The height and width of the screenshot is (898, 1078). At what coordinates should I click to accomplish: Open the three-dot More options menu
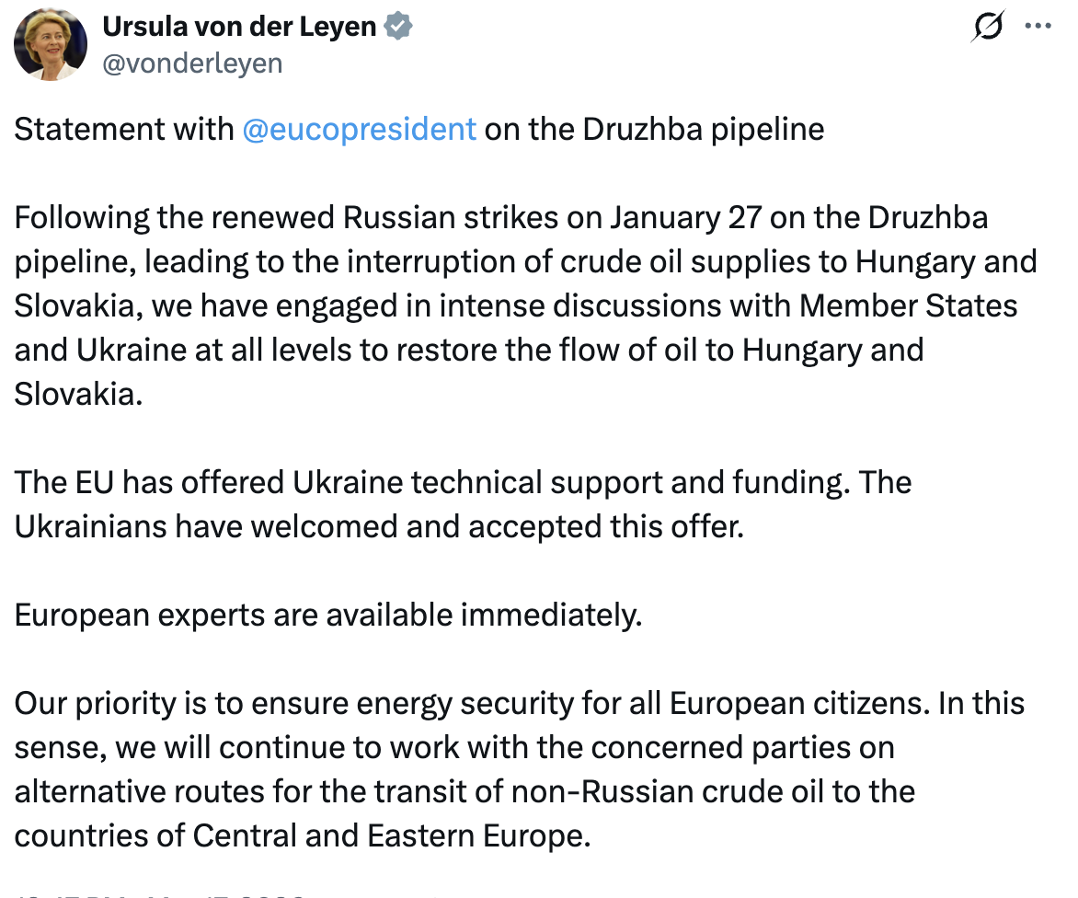pos(1038,28)
